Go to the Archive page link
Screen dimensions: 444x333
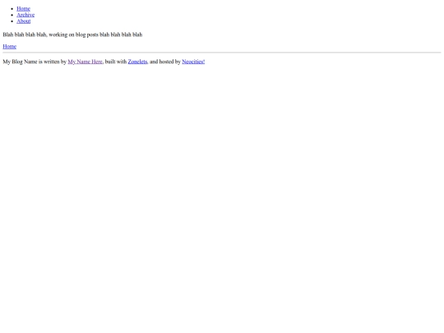(25, 15)
